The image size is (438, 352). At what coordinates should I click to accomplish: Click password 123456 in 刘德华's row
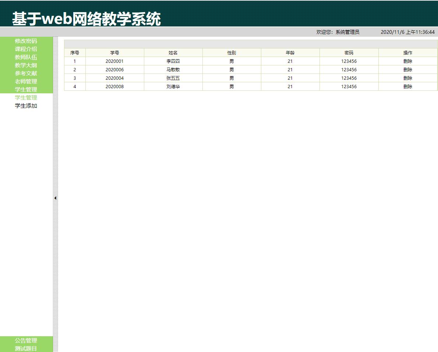pos(349,86)
